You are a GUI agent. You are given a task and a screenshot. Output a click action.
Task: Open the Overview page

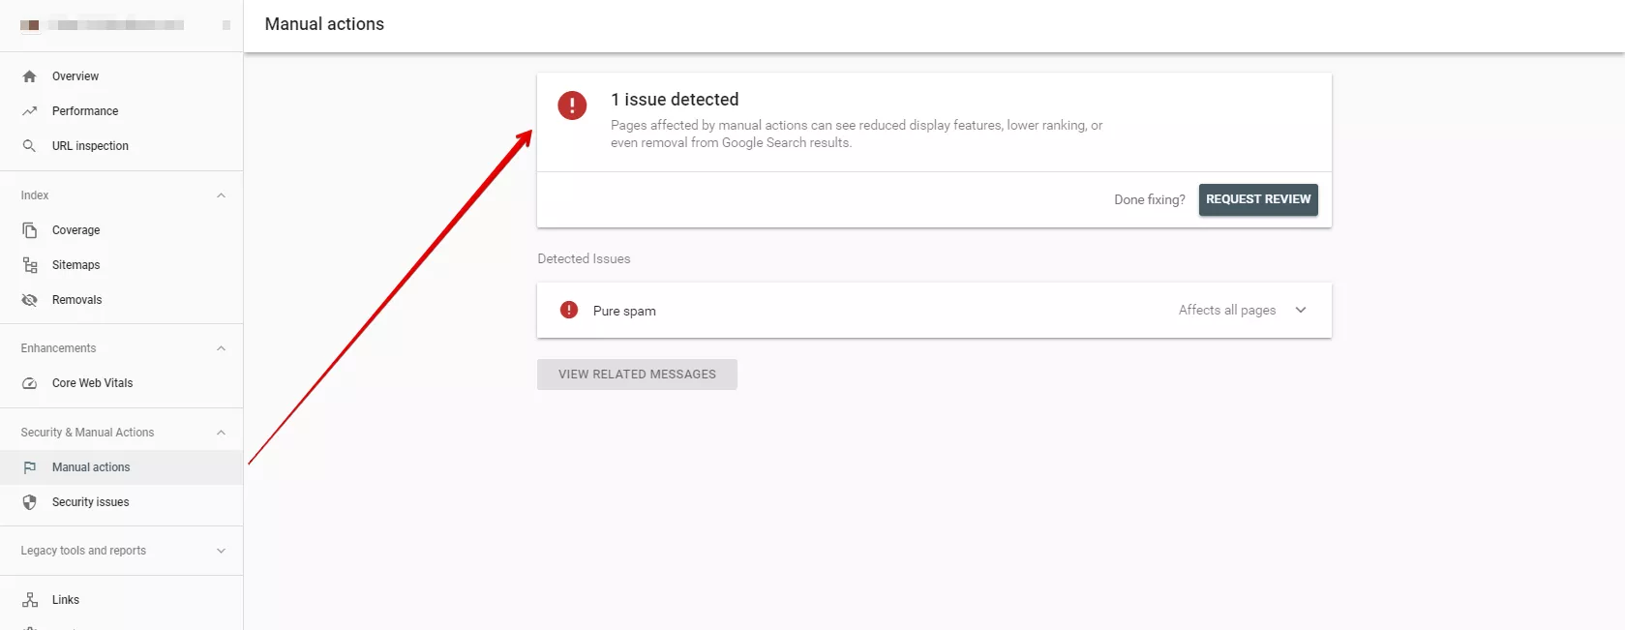121,76
